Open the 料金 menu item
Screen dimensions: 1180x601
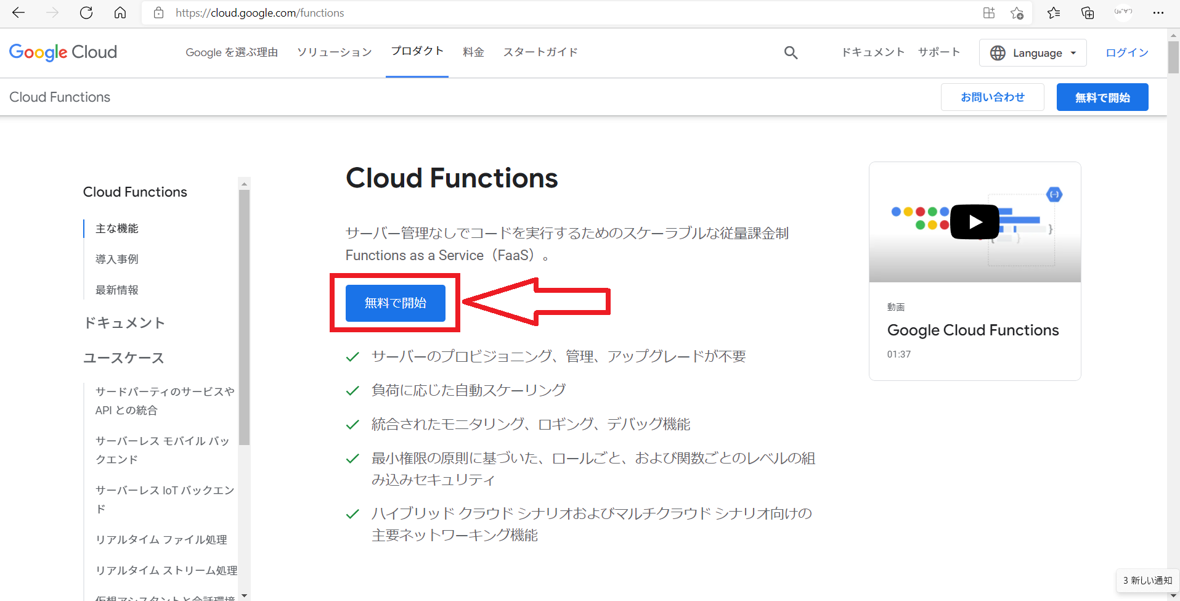[473, 52]
